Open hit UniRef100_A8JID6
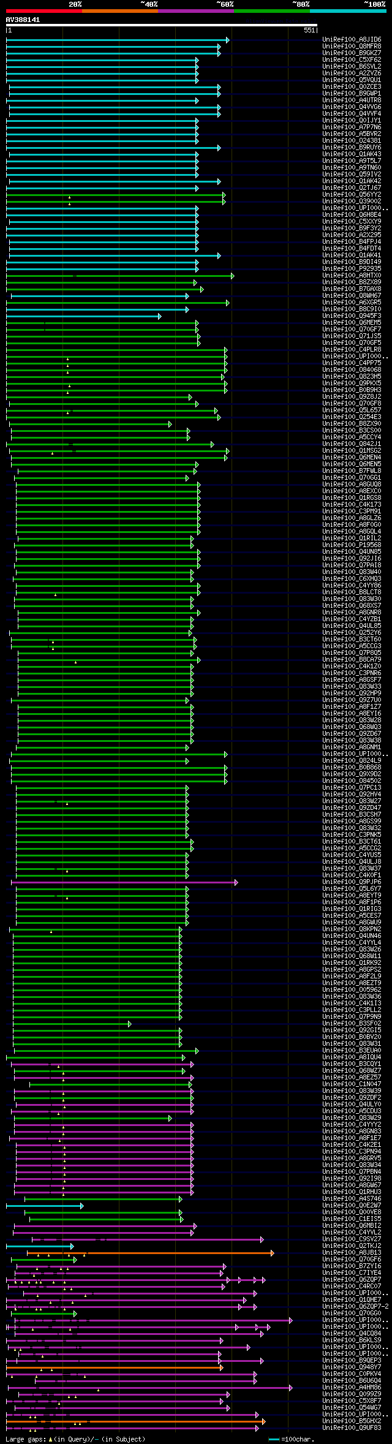392x1444 pixels. (x=352, y=40)
